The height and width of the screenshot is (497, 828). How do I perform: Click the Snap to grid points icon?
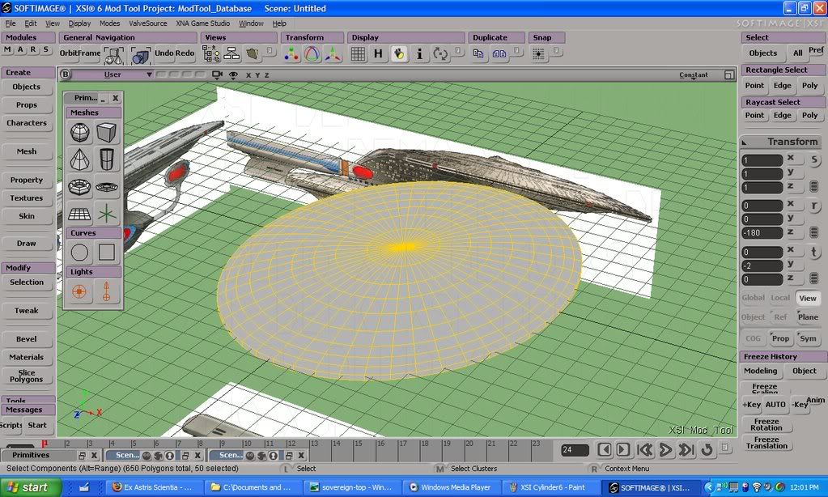pos(538,54)
